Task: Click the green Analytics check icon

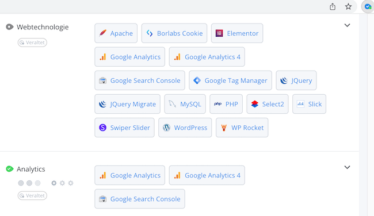Action: pyautogui.click(x=10, y=169)
